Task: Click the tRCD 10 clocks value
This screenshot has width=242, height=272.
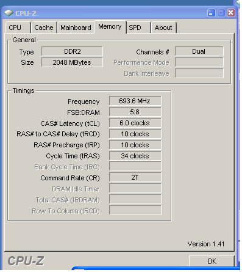Action: (x=135, y=134)
